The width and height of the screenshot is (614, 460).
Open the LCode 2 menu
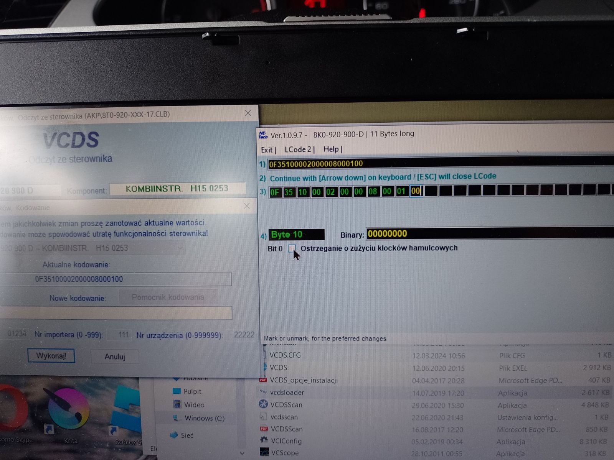298,149
